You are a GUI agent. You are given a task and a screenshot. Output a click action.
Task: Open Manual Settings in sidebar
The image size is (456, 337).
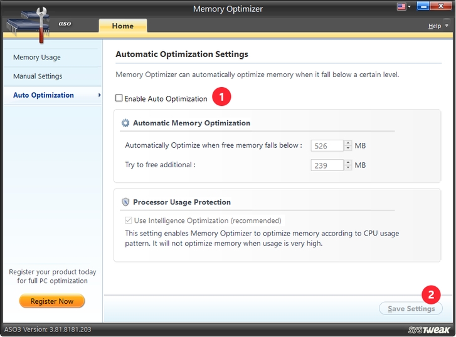tap(53, 76)
